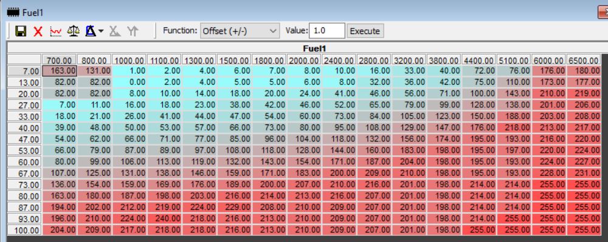Select the 800.00 column header
The height and width of the screenshot is (242, 608).
coord(94,60)
